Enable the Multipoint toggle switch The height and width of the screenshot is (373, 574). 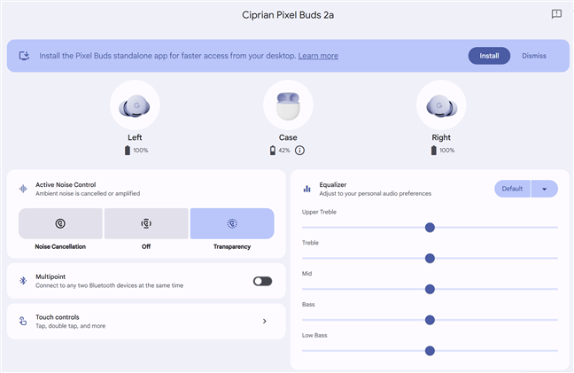pos(262,281)
